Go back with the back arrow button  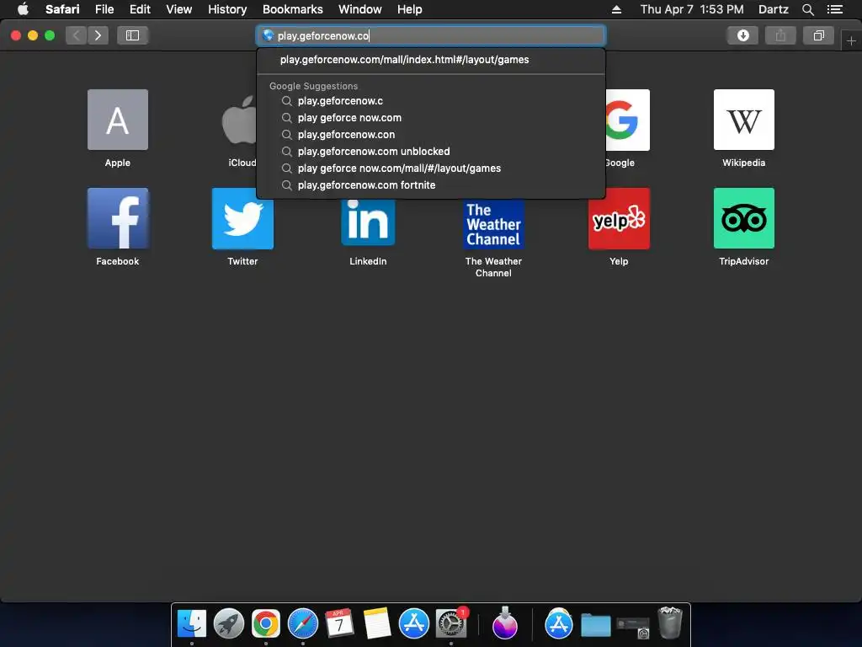click(x=77, y=35)
